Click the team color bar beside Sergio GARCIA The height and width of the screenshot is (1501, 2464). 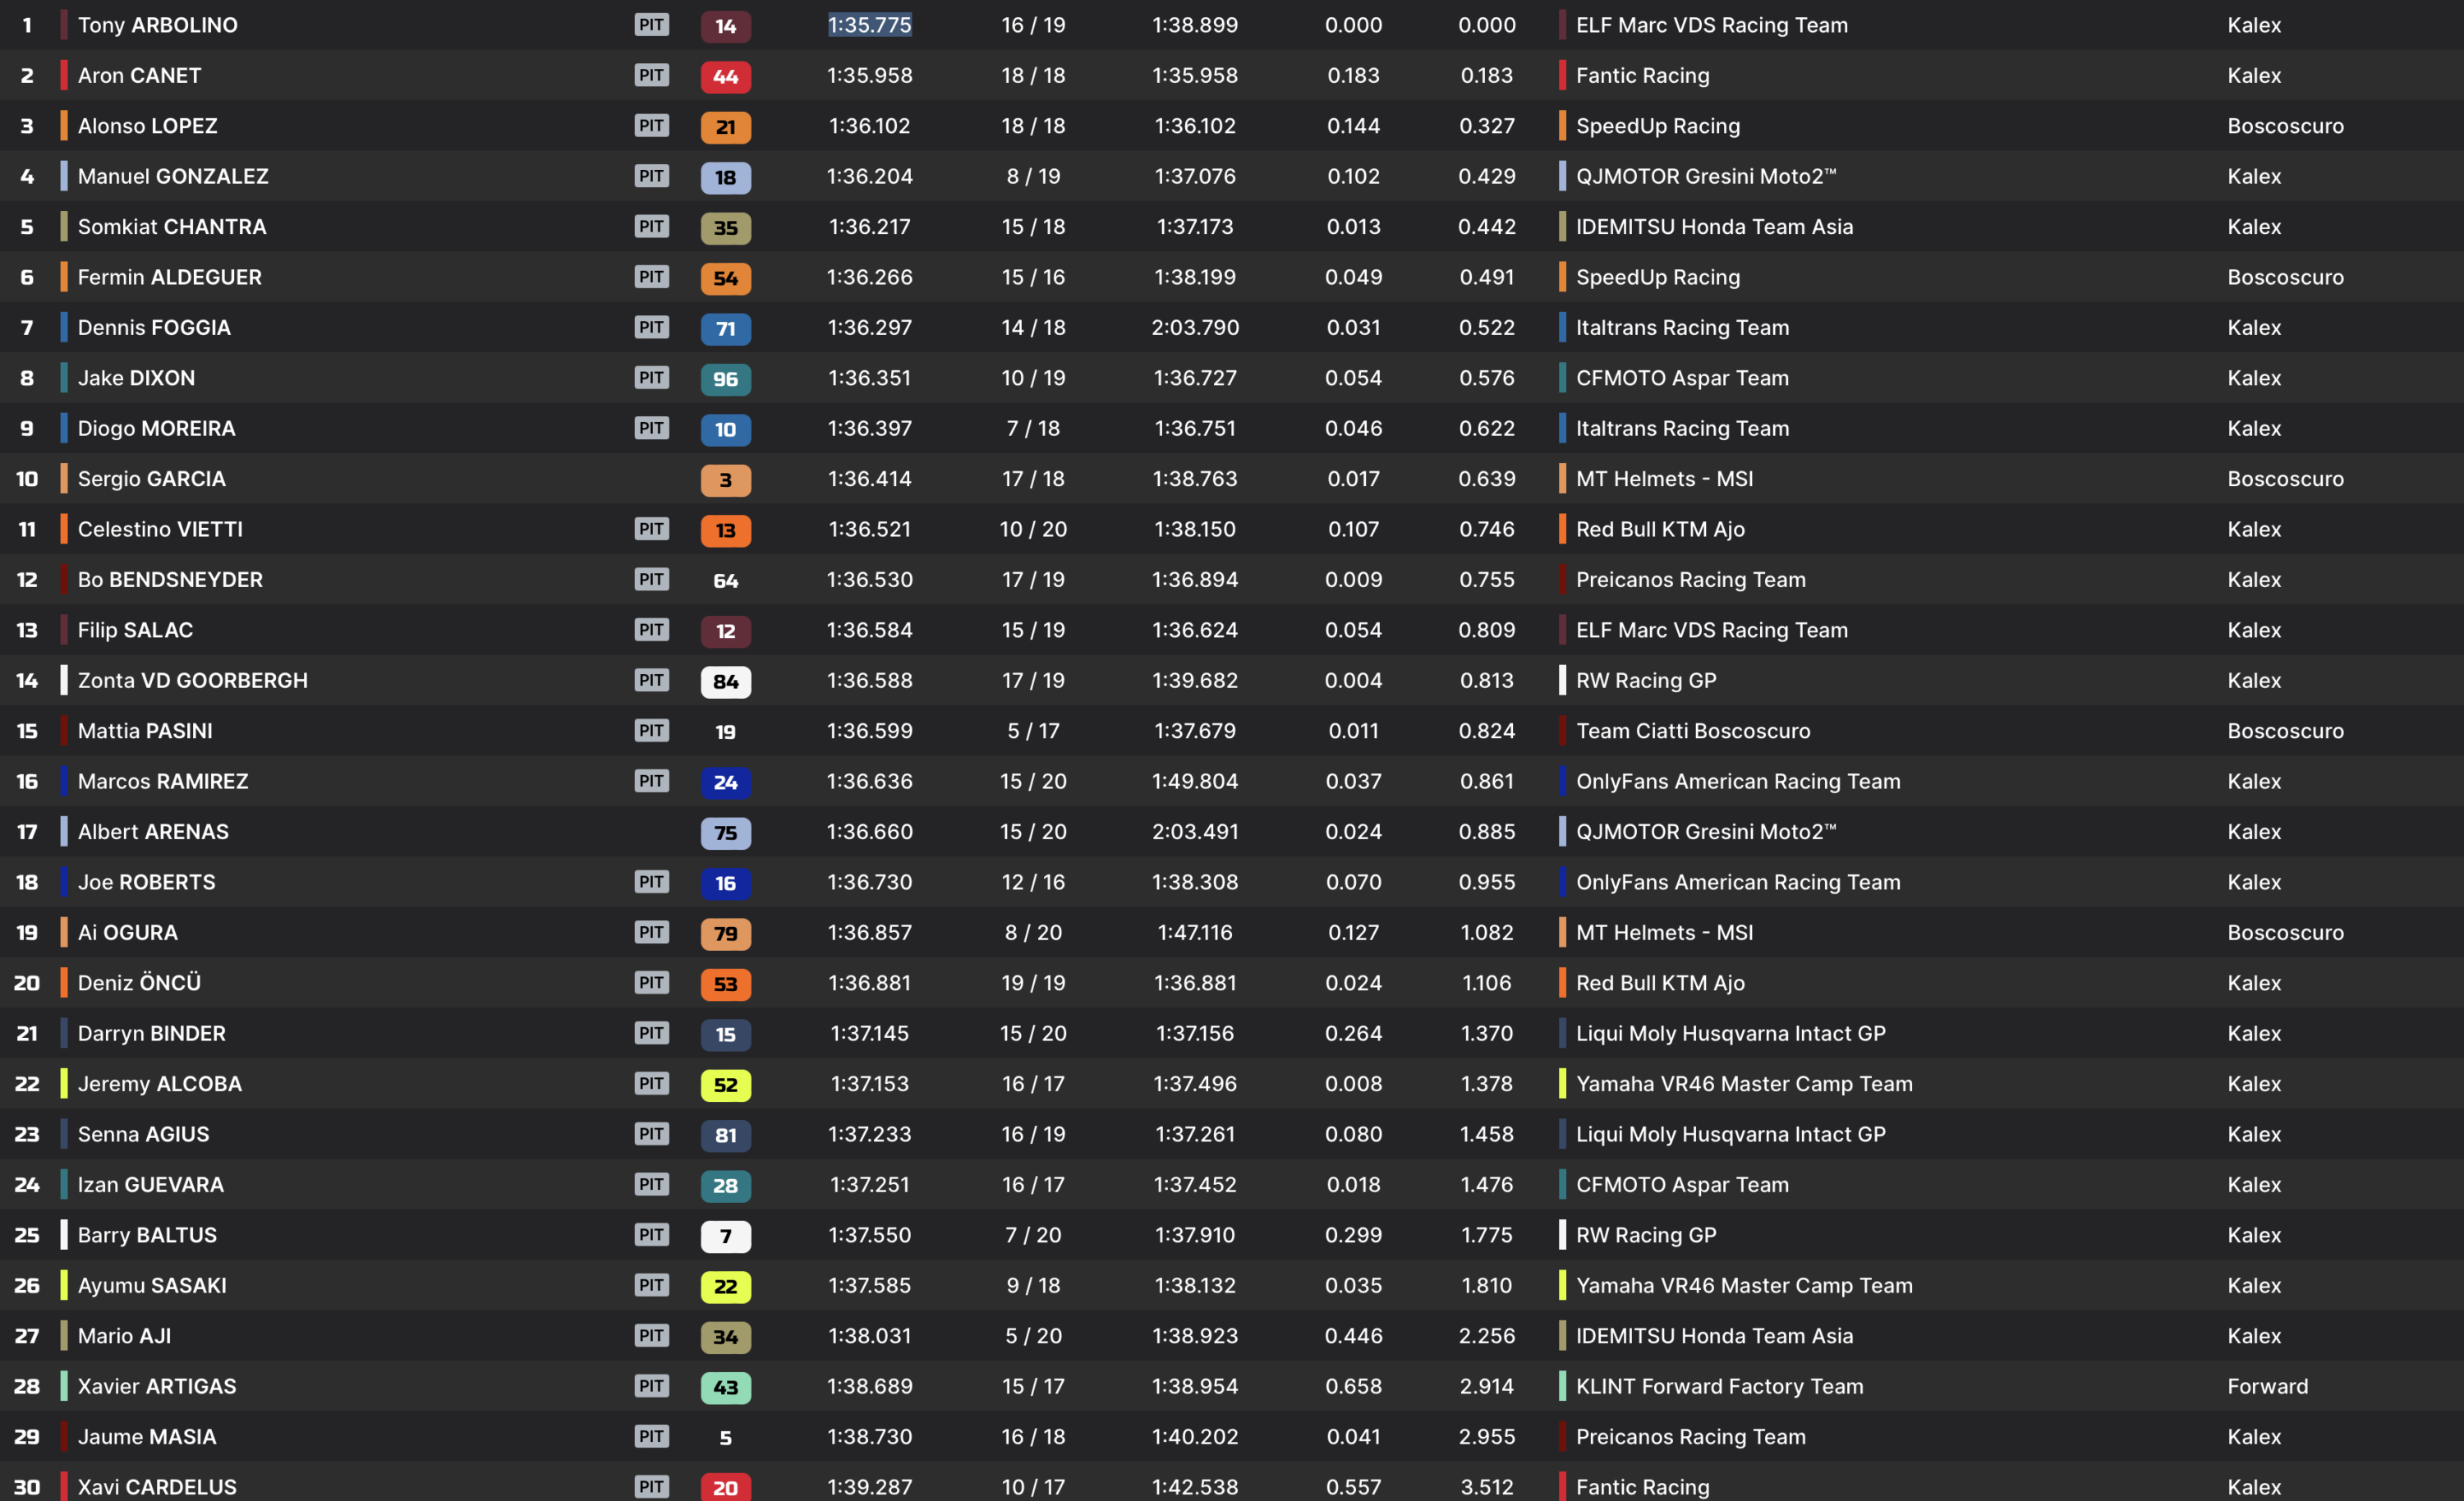tap(64, 478)
